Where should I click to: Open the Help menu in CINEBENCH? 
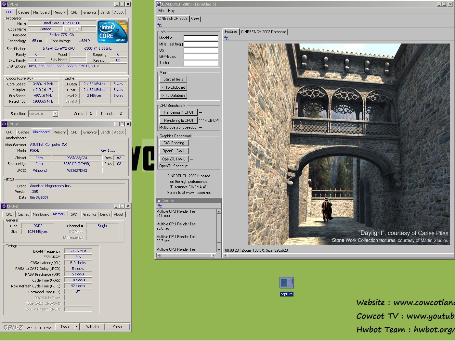172,11
